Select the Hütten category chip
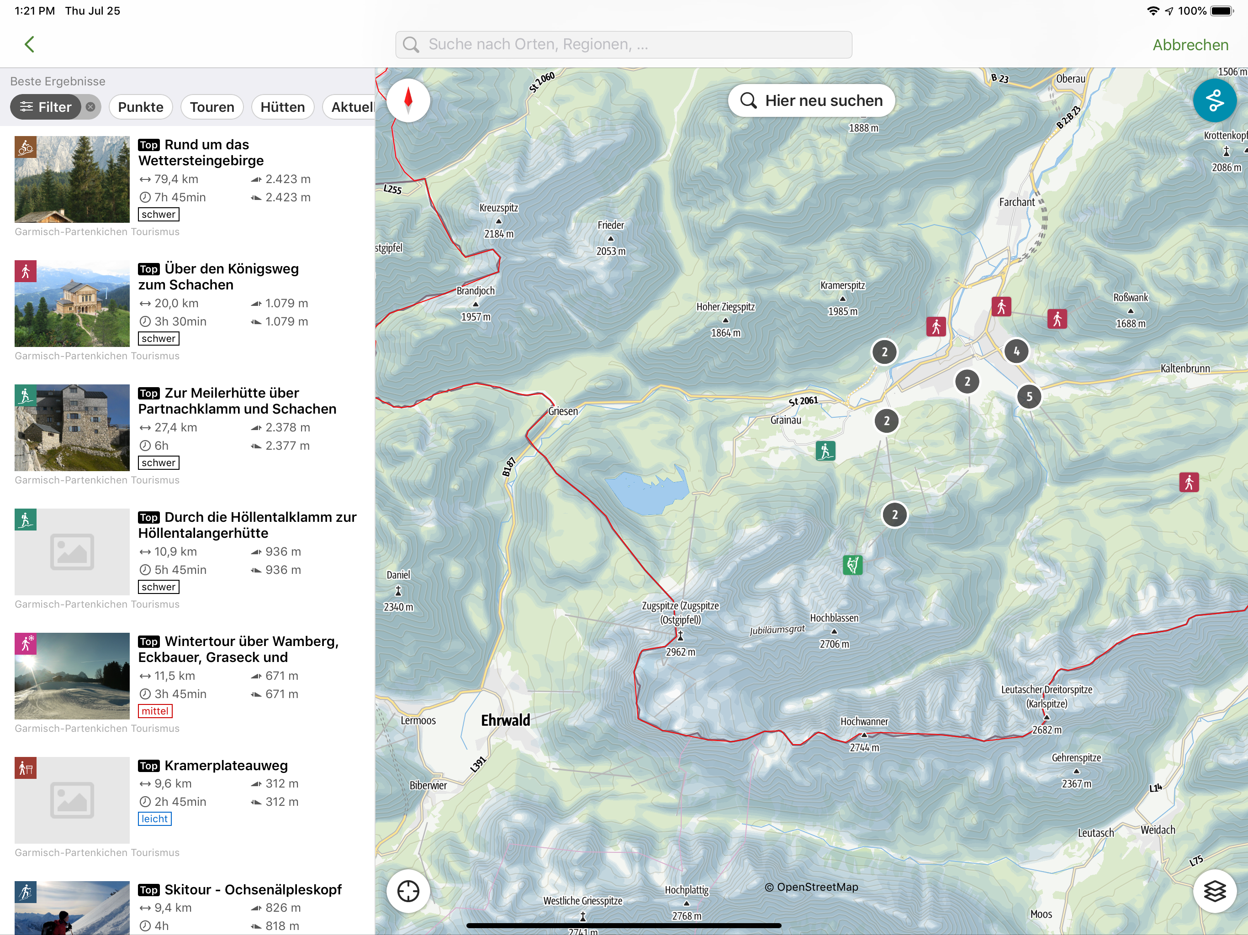The height and width of the screenshot is (935, 1248). click(x=282, y=106)
